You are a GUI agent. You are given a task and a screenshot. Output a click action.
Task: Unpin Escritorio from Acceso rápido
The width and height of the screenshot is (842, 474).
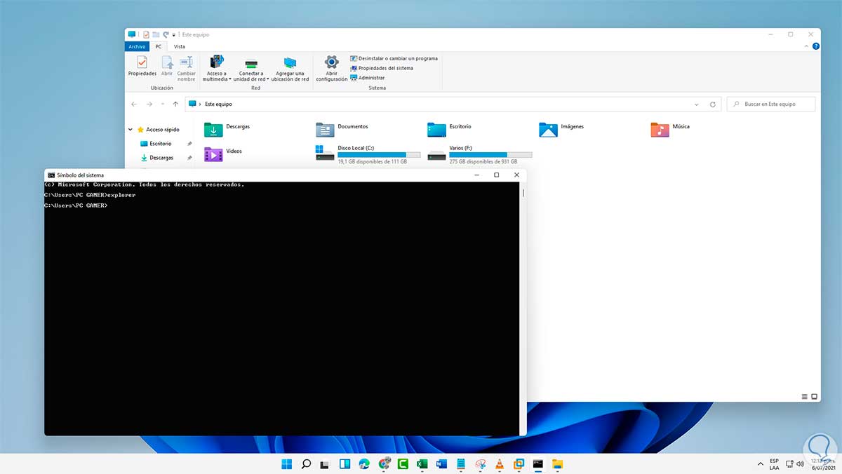[189, 144]
